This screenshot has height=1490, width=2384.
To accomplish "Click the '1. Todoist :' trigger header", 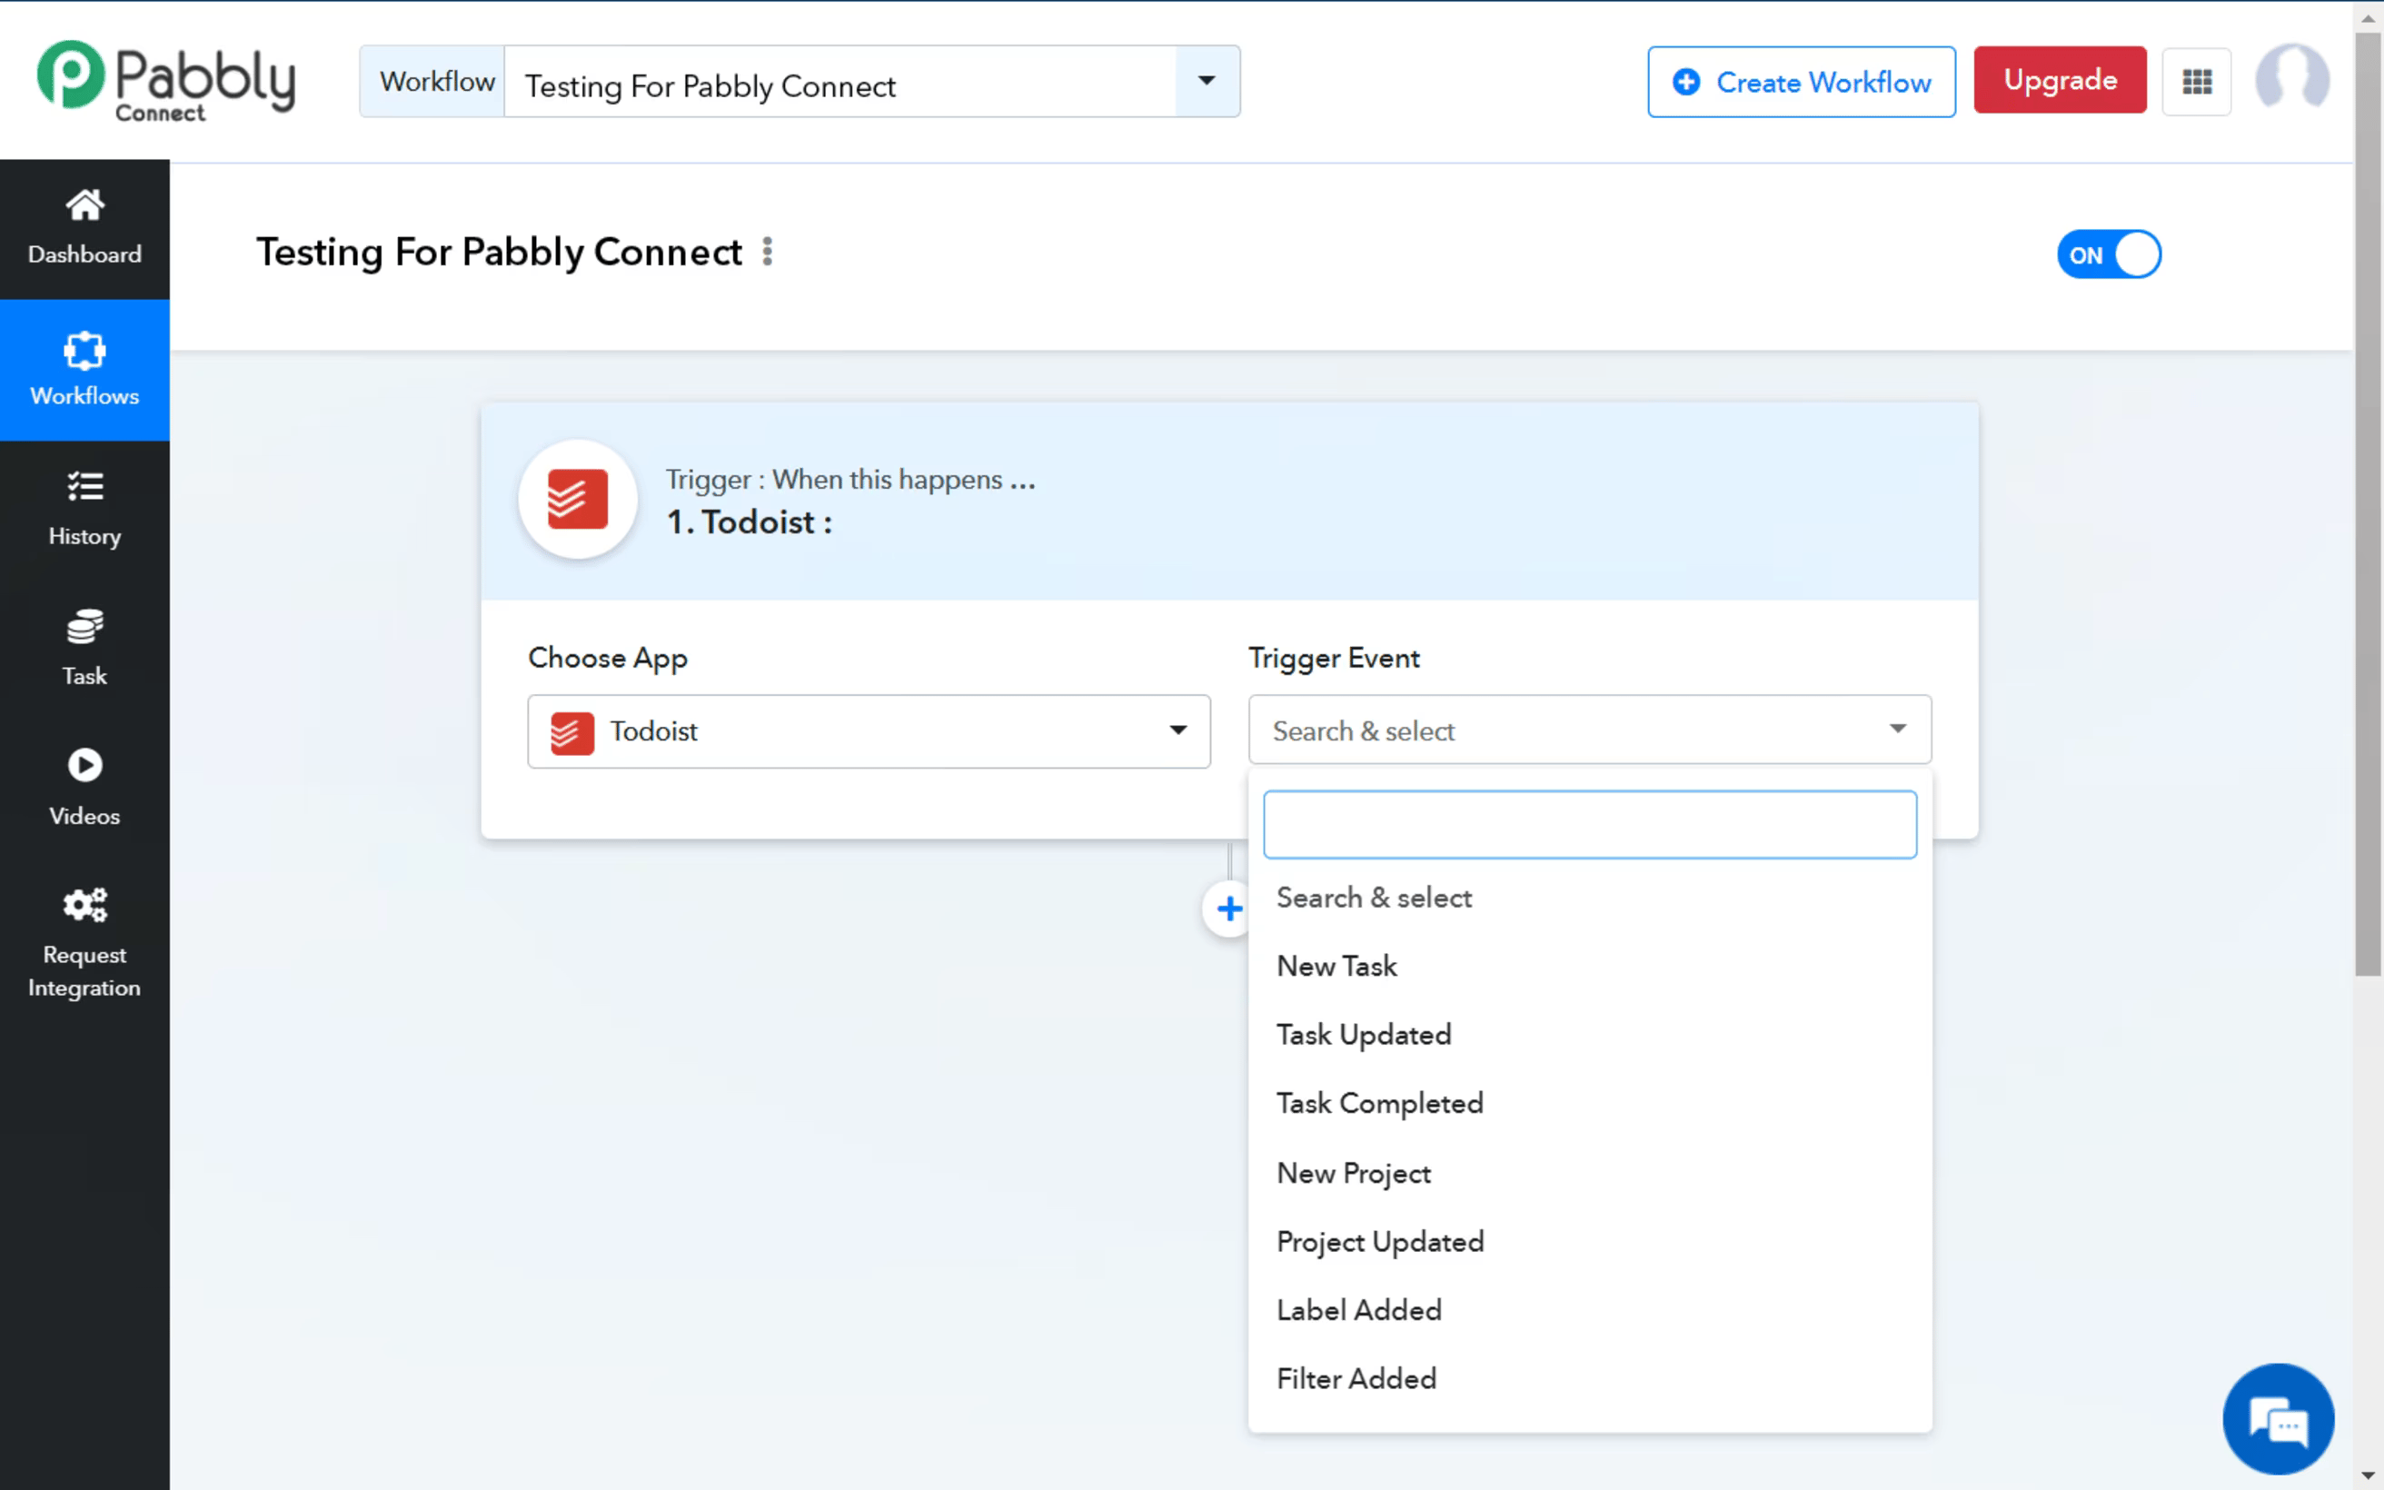I will pyautogui.click(x=749, y=522).
